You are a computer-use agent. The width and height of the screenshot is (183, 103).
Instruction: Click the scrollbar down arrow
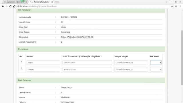click(182, 102)
